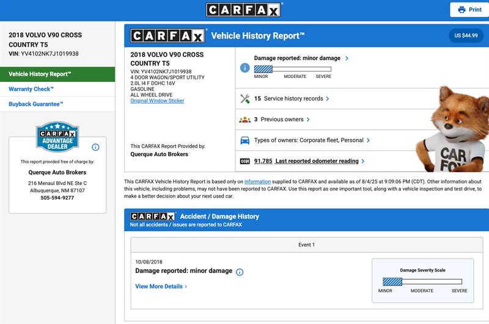
Task: Click the summary damage severity bar
Action: (x=293, y=69)
